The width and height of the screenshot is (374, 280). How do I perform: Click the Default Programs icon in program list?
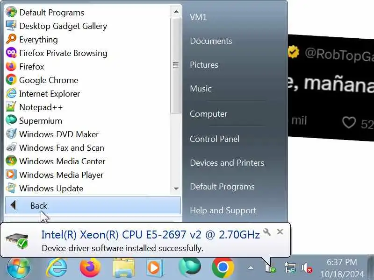(x=11, y=12)
